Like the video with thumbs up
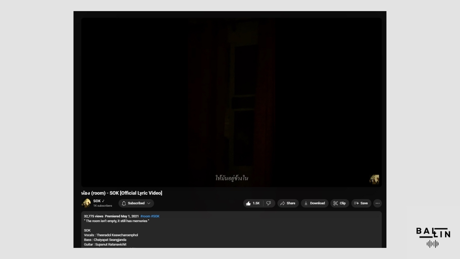Image resolution: width=460 pixels, height=259 pixels. (253, 203)
